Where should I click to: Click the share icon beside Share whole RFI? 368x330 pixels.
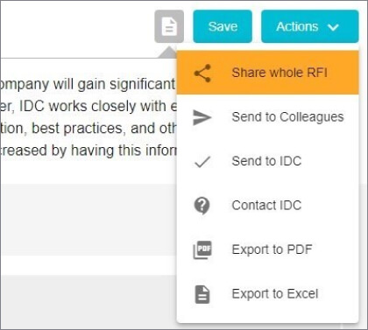(202, 73)
